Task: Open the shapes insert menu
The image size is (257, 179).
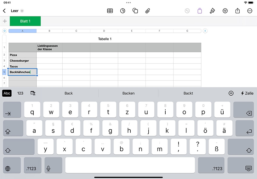Action: click(x=135, y=11)
